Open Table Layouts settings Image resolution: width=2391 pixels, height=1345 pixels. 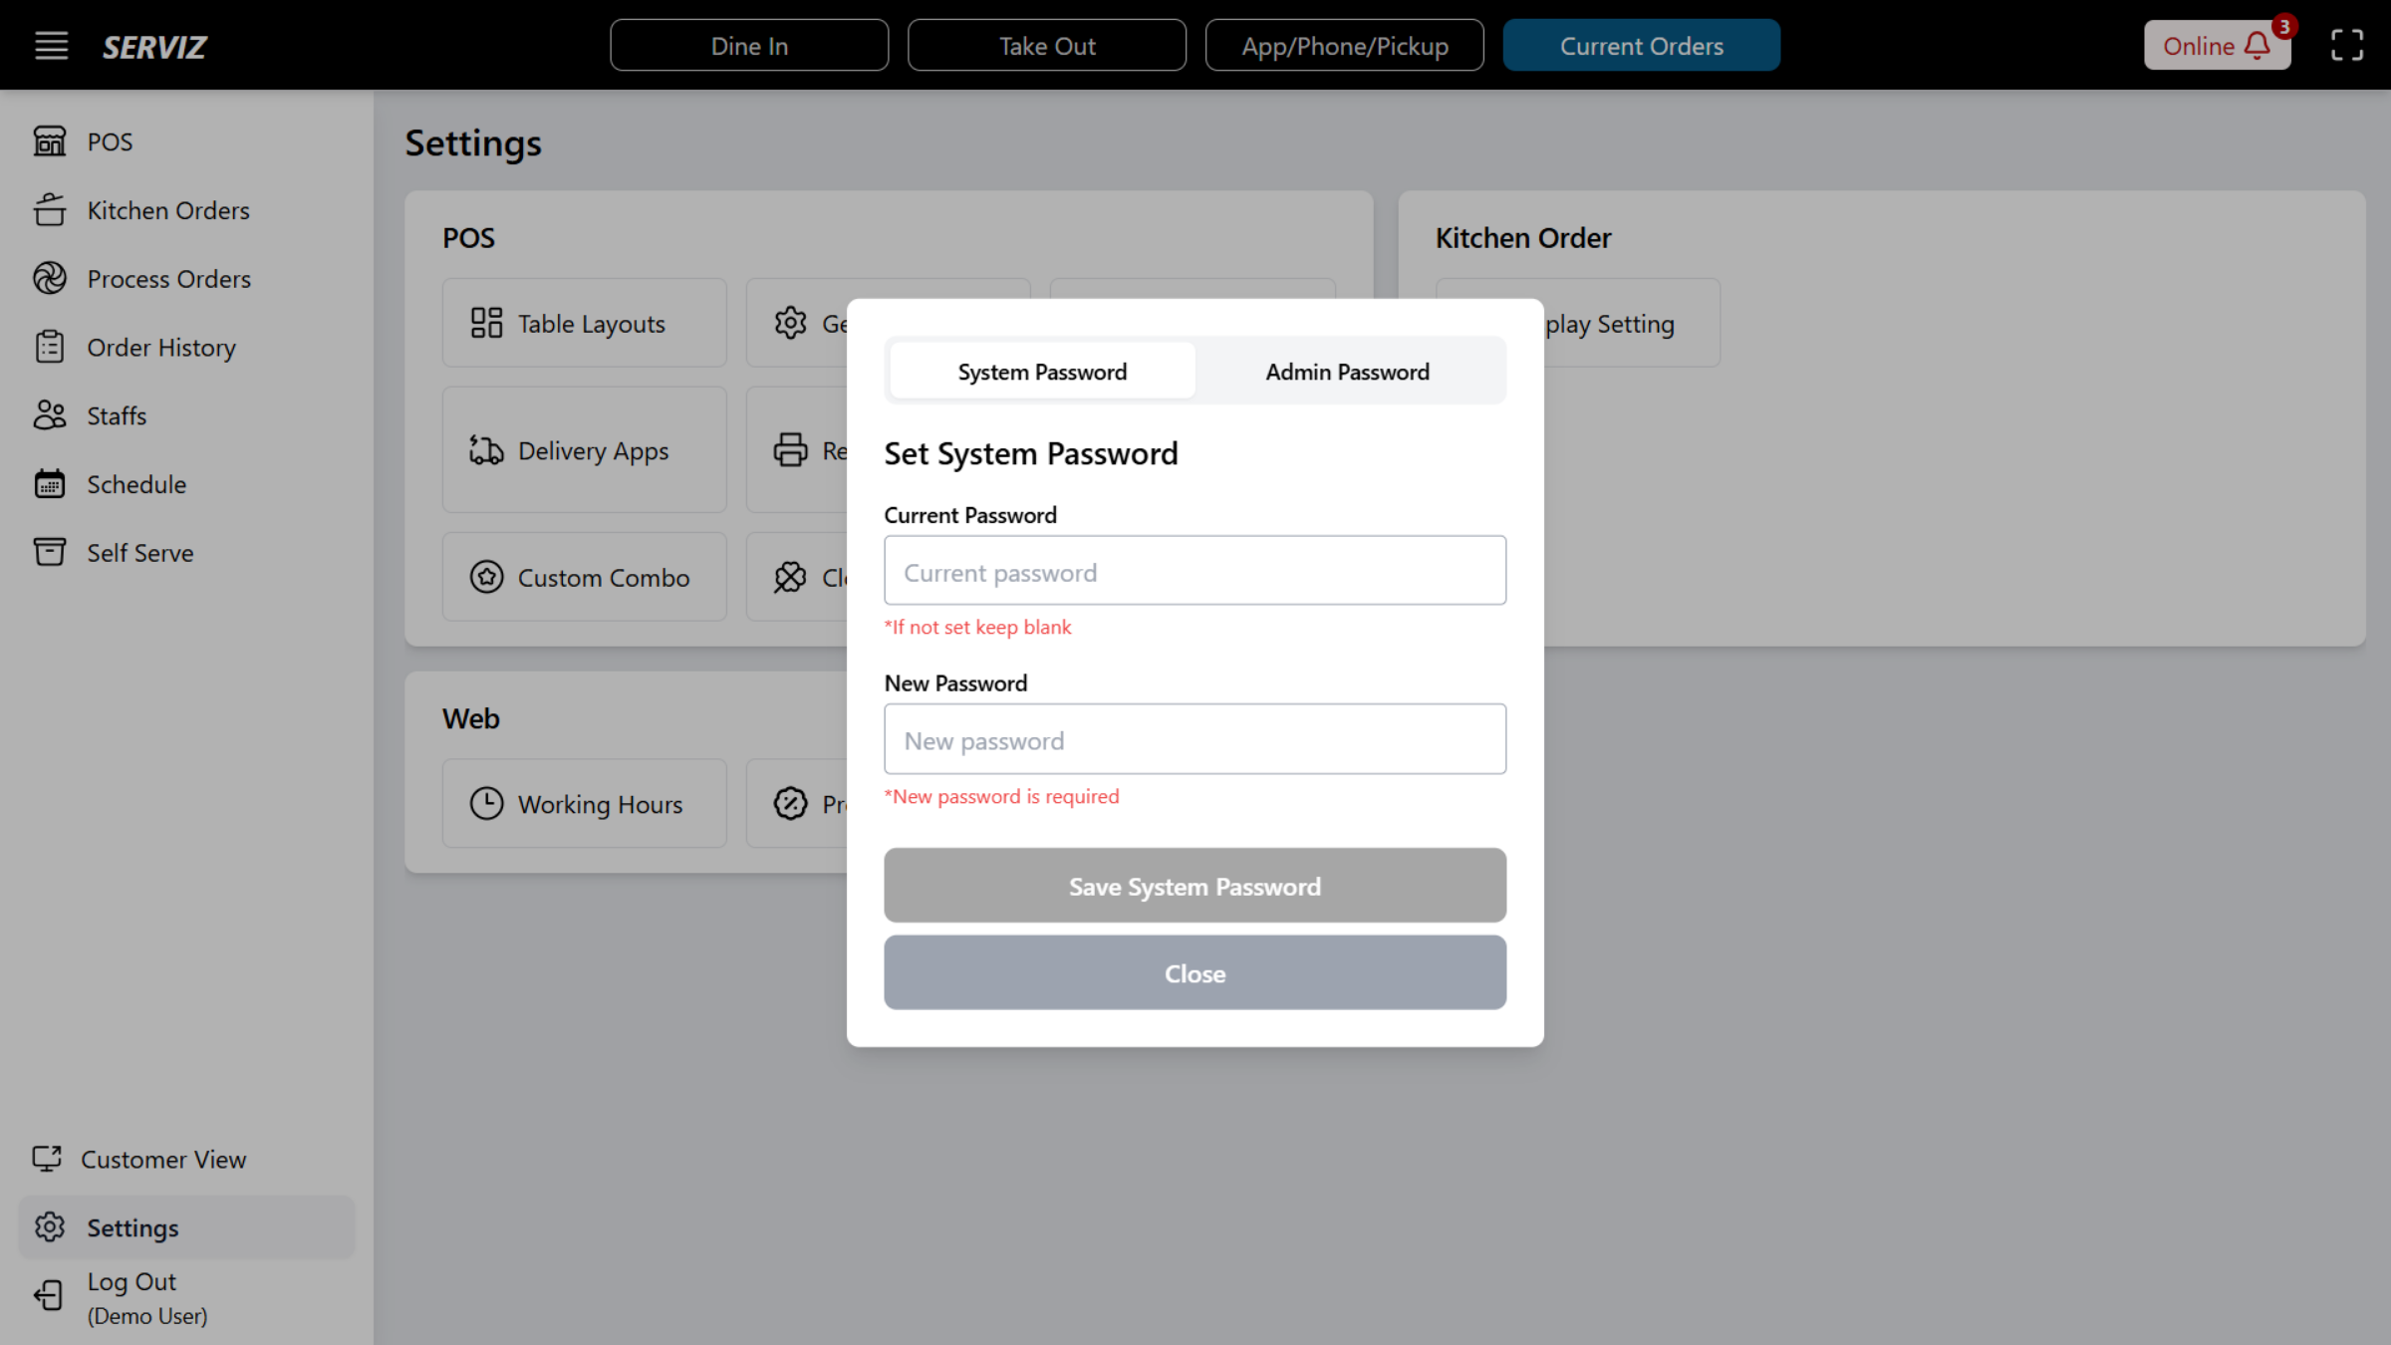click(x=584, y=322)
